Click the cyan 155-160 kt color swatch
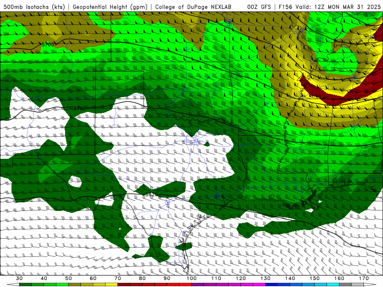The height and width of the screenshot is (287, 383). (333, 285)
